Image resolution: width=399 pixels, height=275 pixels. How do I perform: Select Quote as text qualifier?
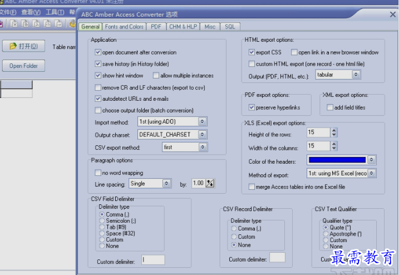click(326, 227)
